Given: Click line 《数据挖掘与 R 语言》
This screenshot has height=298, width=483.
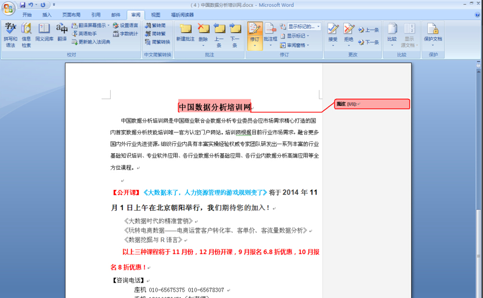Looking at the screenshot, I should pyautogui.click(x=153, y=239).
